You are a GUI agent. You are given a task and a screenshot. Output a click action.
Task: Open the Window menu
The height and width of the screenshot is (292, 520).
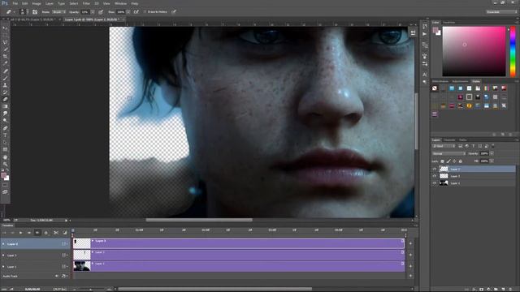(120, 3)
